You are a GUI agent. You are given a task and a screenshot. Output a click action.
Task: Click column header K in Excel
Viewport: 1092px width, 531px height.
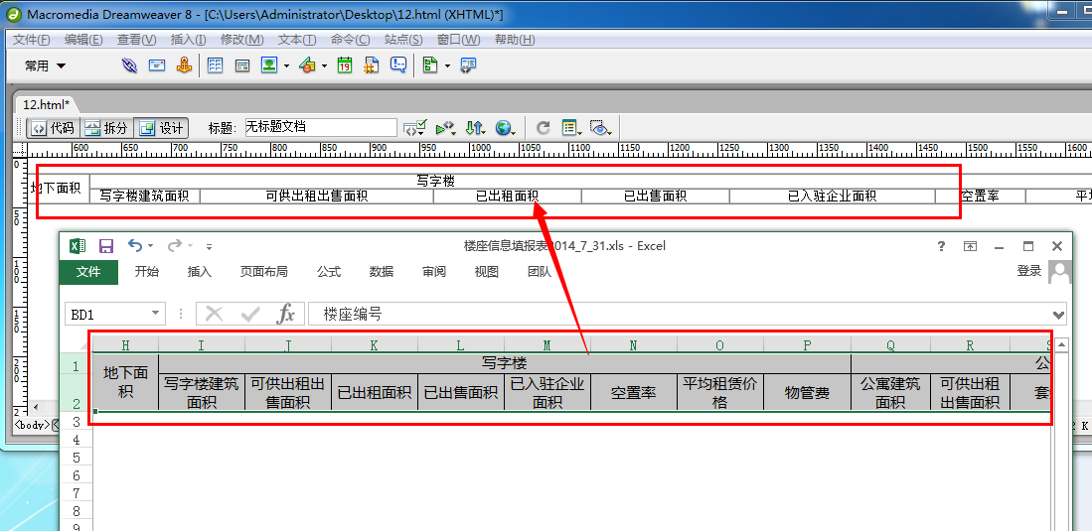(x=374, y=345)
